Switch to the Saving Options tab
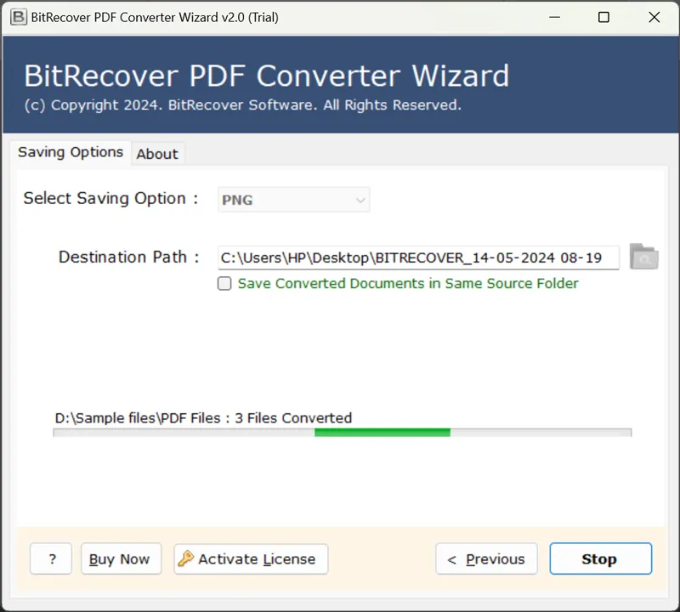The image size is (680, 612). pos(71,153)
